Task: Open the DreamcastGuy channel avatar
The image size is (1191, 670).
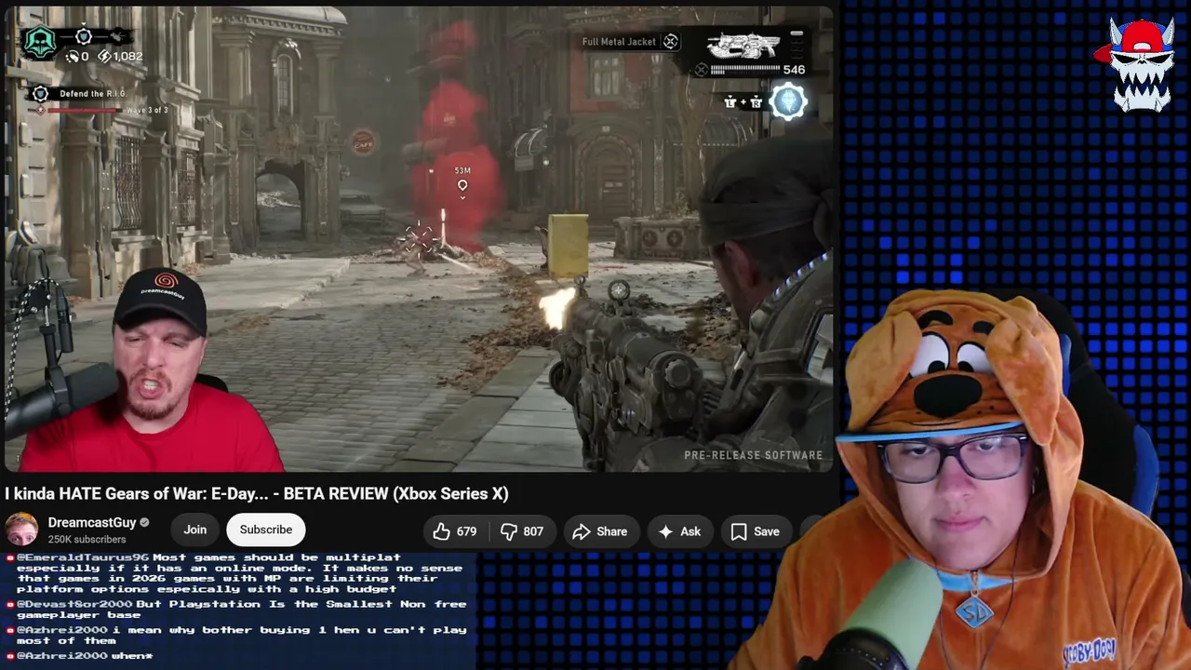Action: [22, 529]
